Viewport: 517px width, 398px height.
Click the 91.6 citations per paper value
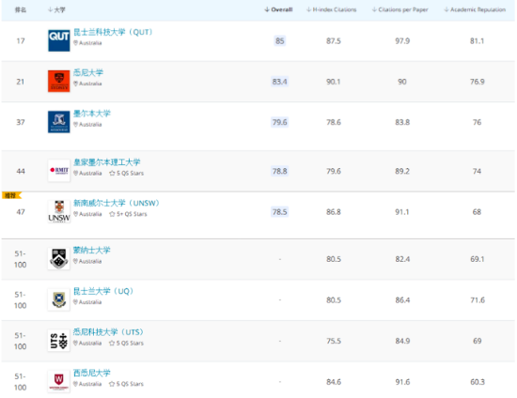tap(402, 382)
